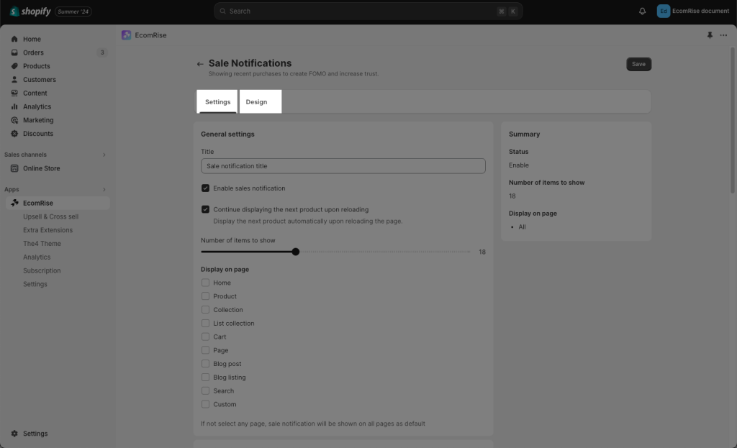Click the Shopify logo
Viewport: 737px width, 448px height.
click(30, 12)
